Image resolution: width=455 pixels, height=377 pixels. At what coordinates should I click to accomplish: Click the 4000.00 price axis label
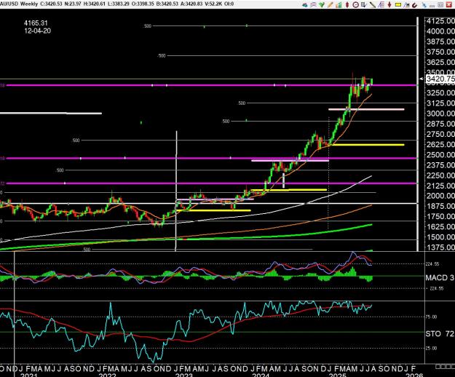[440, 31]
